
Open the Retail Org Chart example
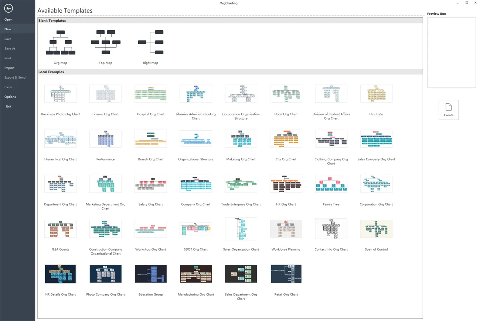286,274
